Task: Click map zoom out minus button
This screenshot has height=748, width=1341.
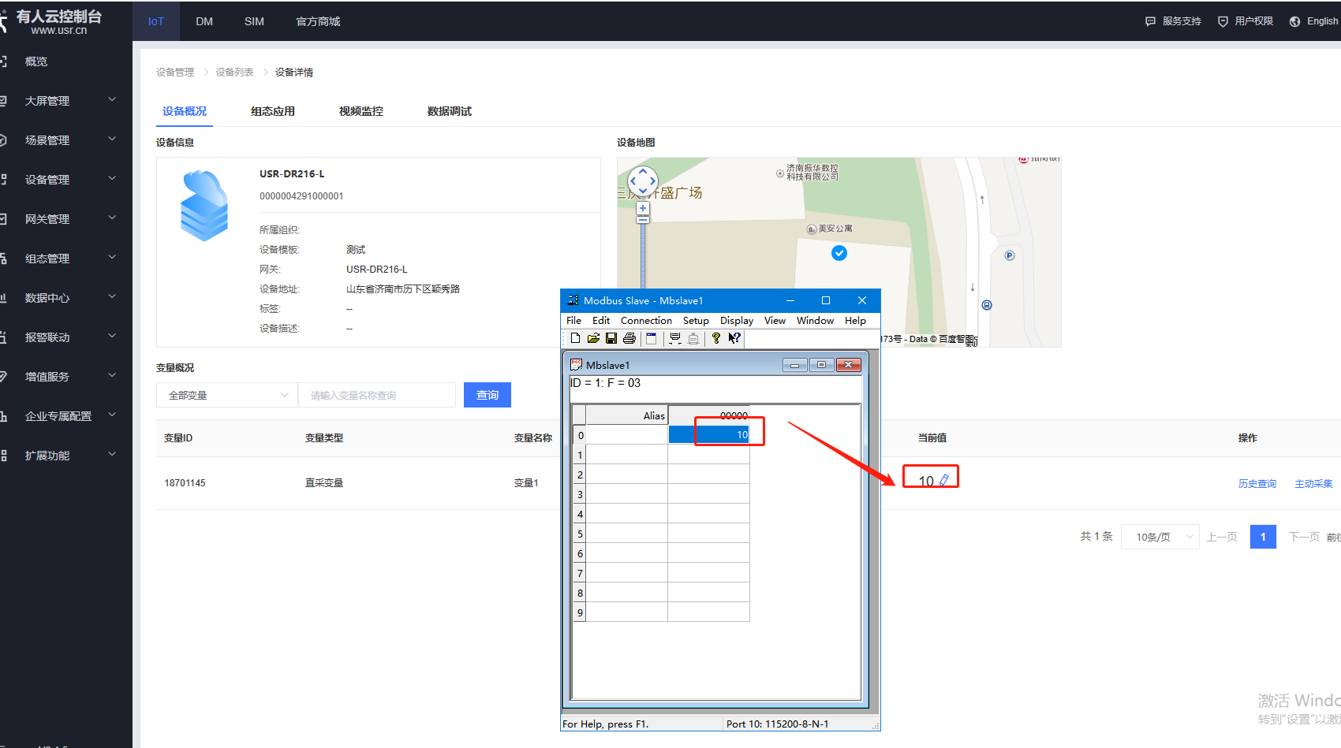Action: pos(643,220)
